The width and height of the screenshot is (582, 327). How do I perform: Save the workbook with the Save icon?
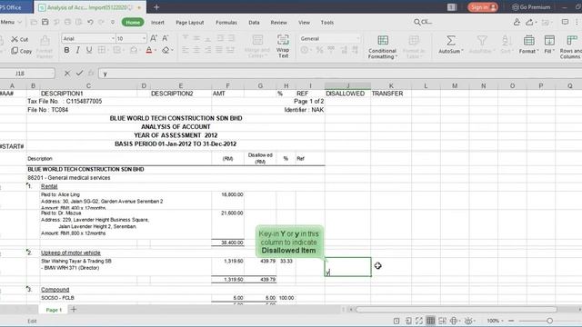coord(45,22)
